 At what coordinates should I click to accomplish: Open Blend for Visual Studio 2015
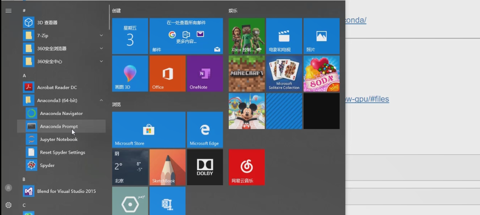click(61, 191)
